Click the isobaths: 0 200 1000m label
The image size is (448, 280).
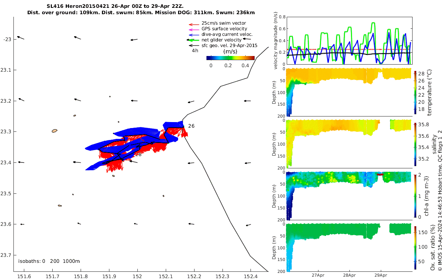(x=49, y=261)
